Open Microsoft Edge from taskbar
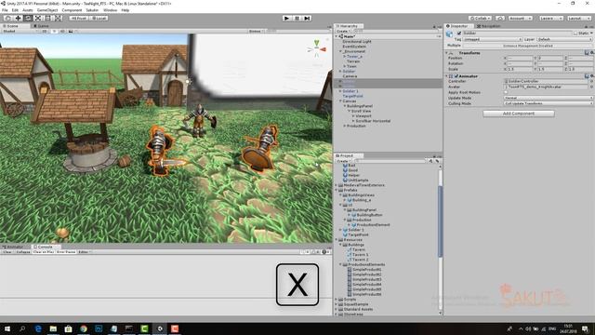Viewport: 595px width, 335px height. [38, 328]
